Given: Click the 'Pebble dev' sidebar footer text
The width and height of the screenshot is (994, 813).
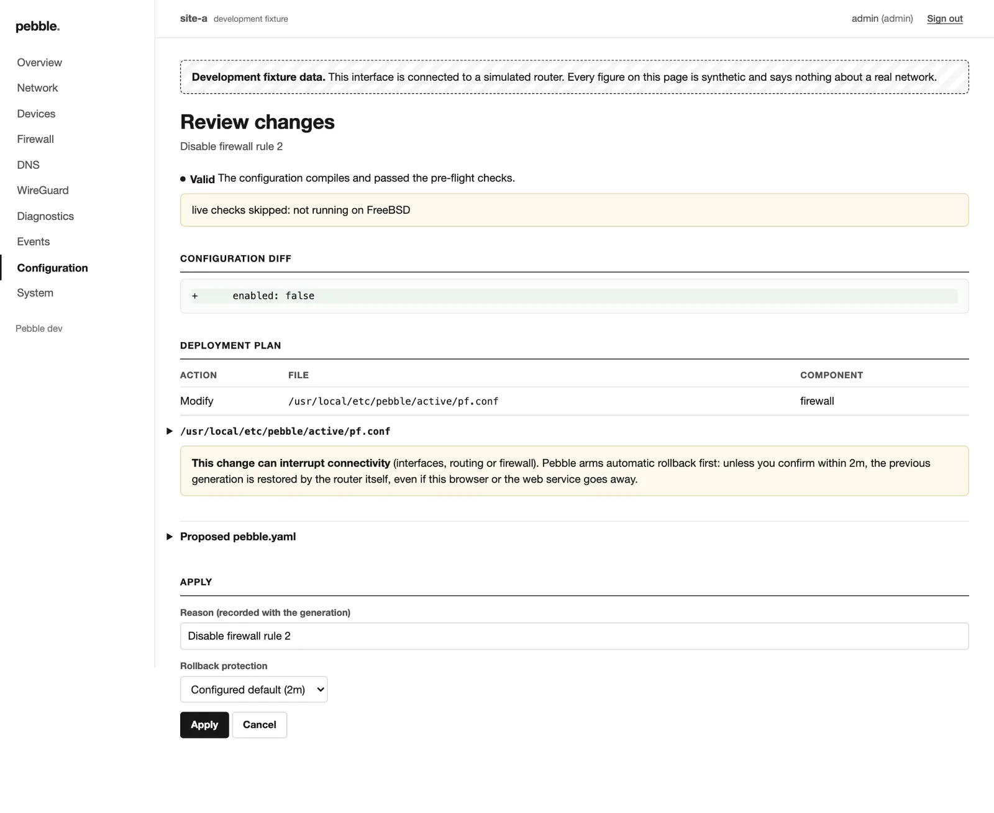Looking at the screenshot, I should coord(39,329).
